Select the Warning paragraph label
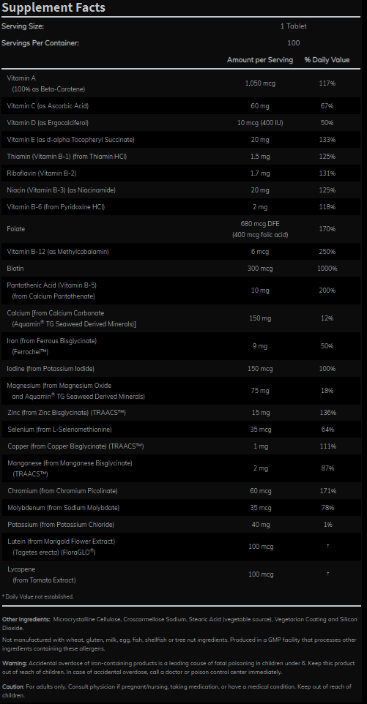367x704 pixels. click(x=15, y=663)
